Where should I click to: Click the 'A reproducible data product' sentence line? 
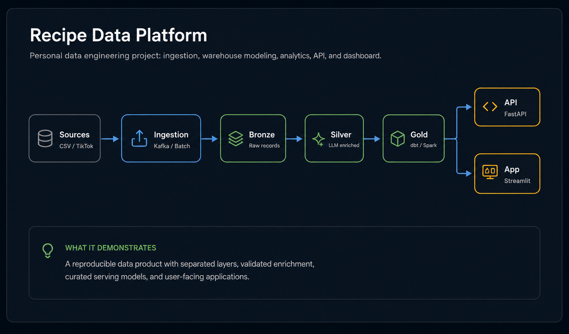tap(190, 264)
